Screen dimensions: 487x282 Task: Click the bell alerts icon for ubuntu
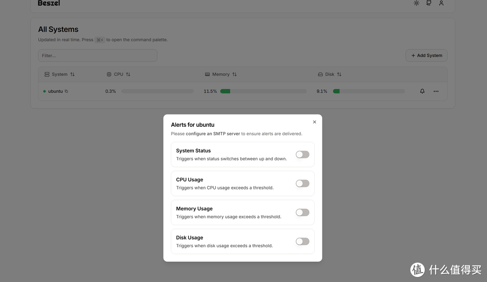(x=422, y=91)
